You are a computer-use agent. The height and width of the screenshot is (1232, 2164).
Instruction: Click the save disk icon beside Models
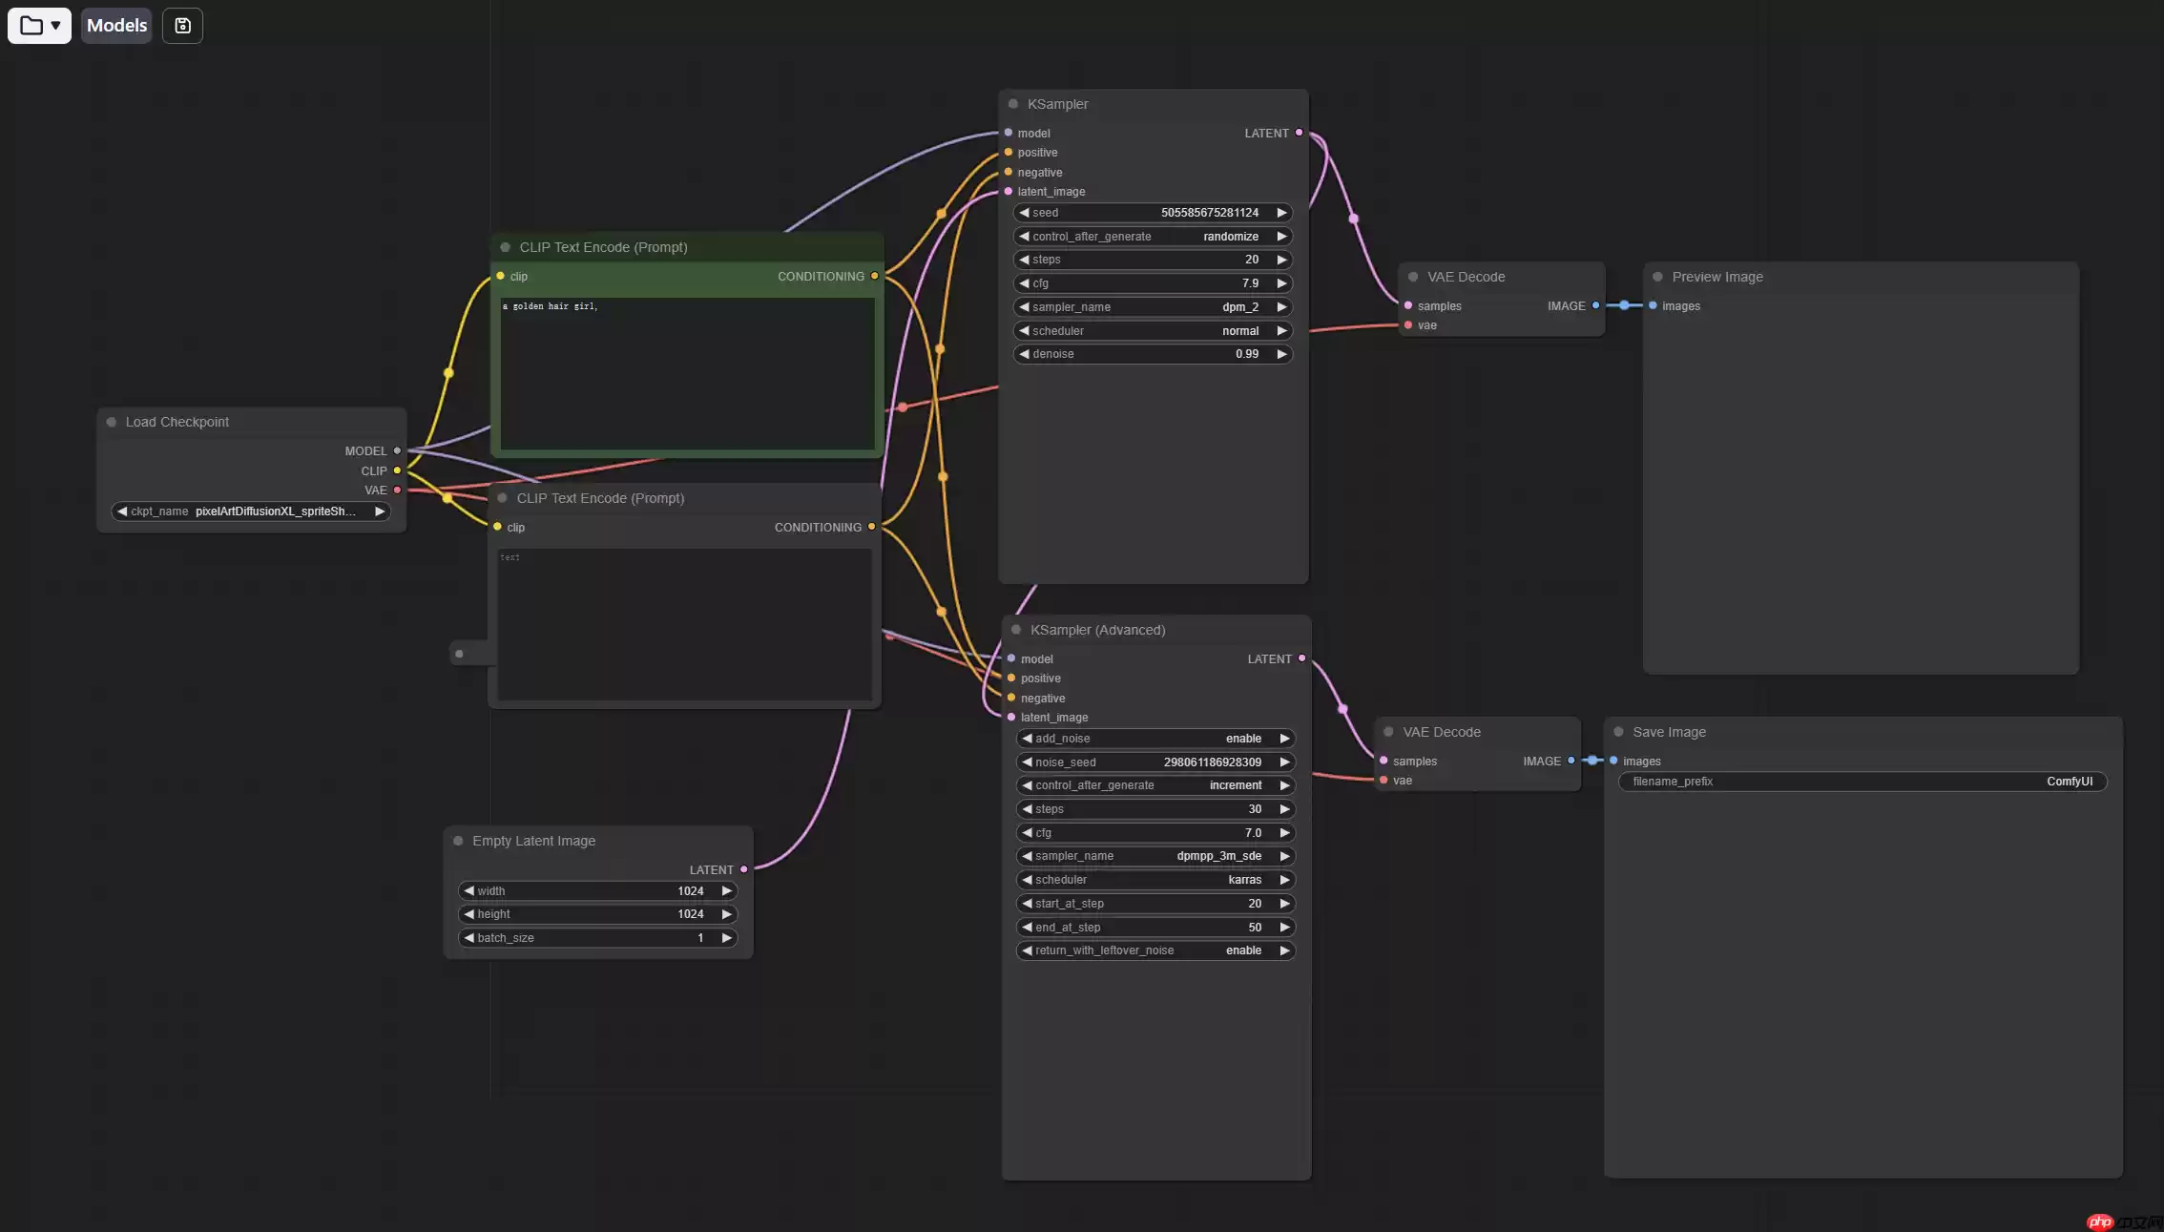click(182, 26)
